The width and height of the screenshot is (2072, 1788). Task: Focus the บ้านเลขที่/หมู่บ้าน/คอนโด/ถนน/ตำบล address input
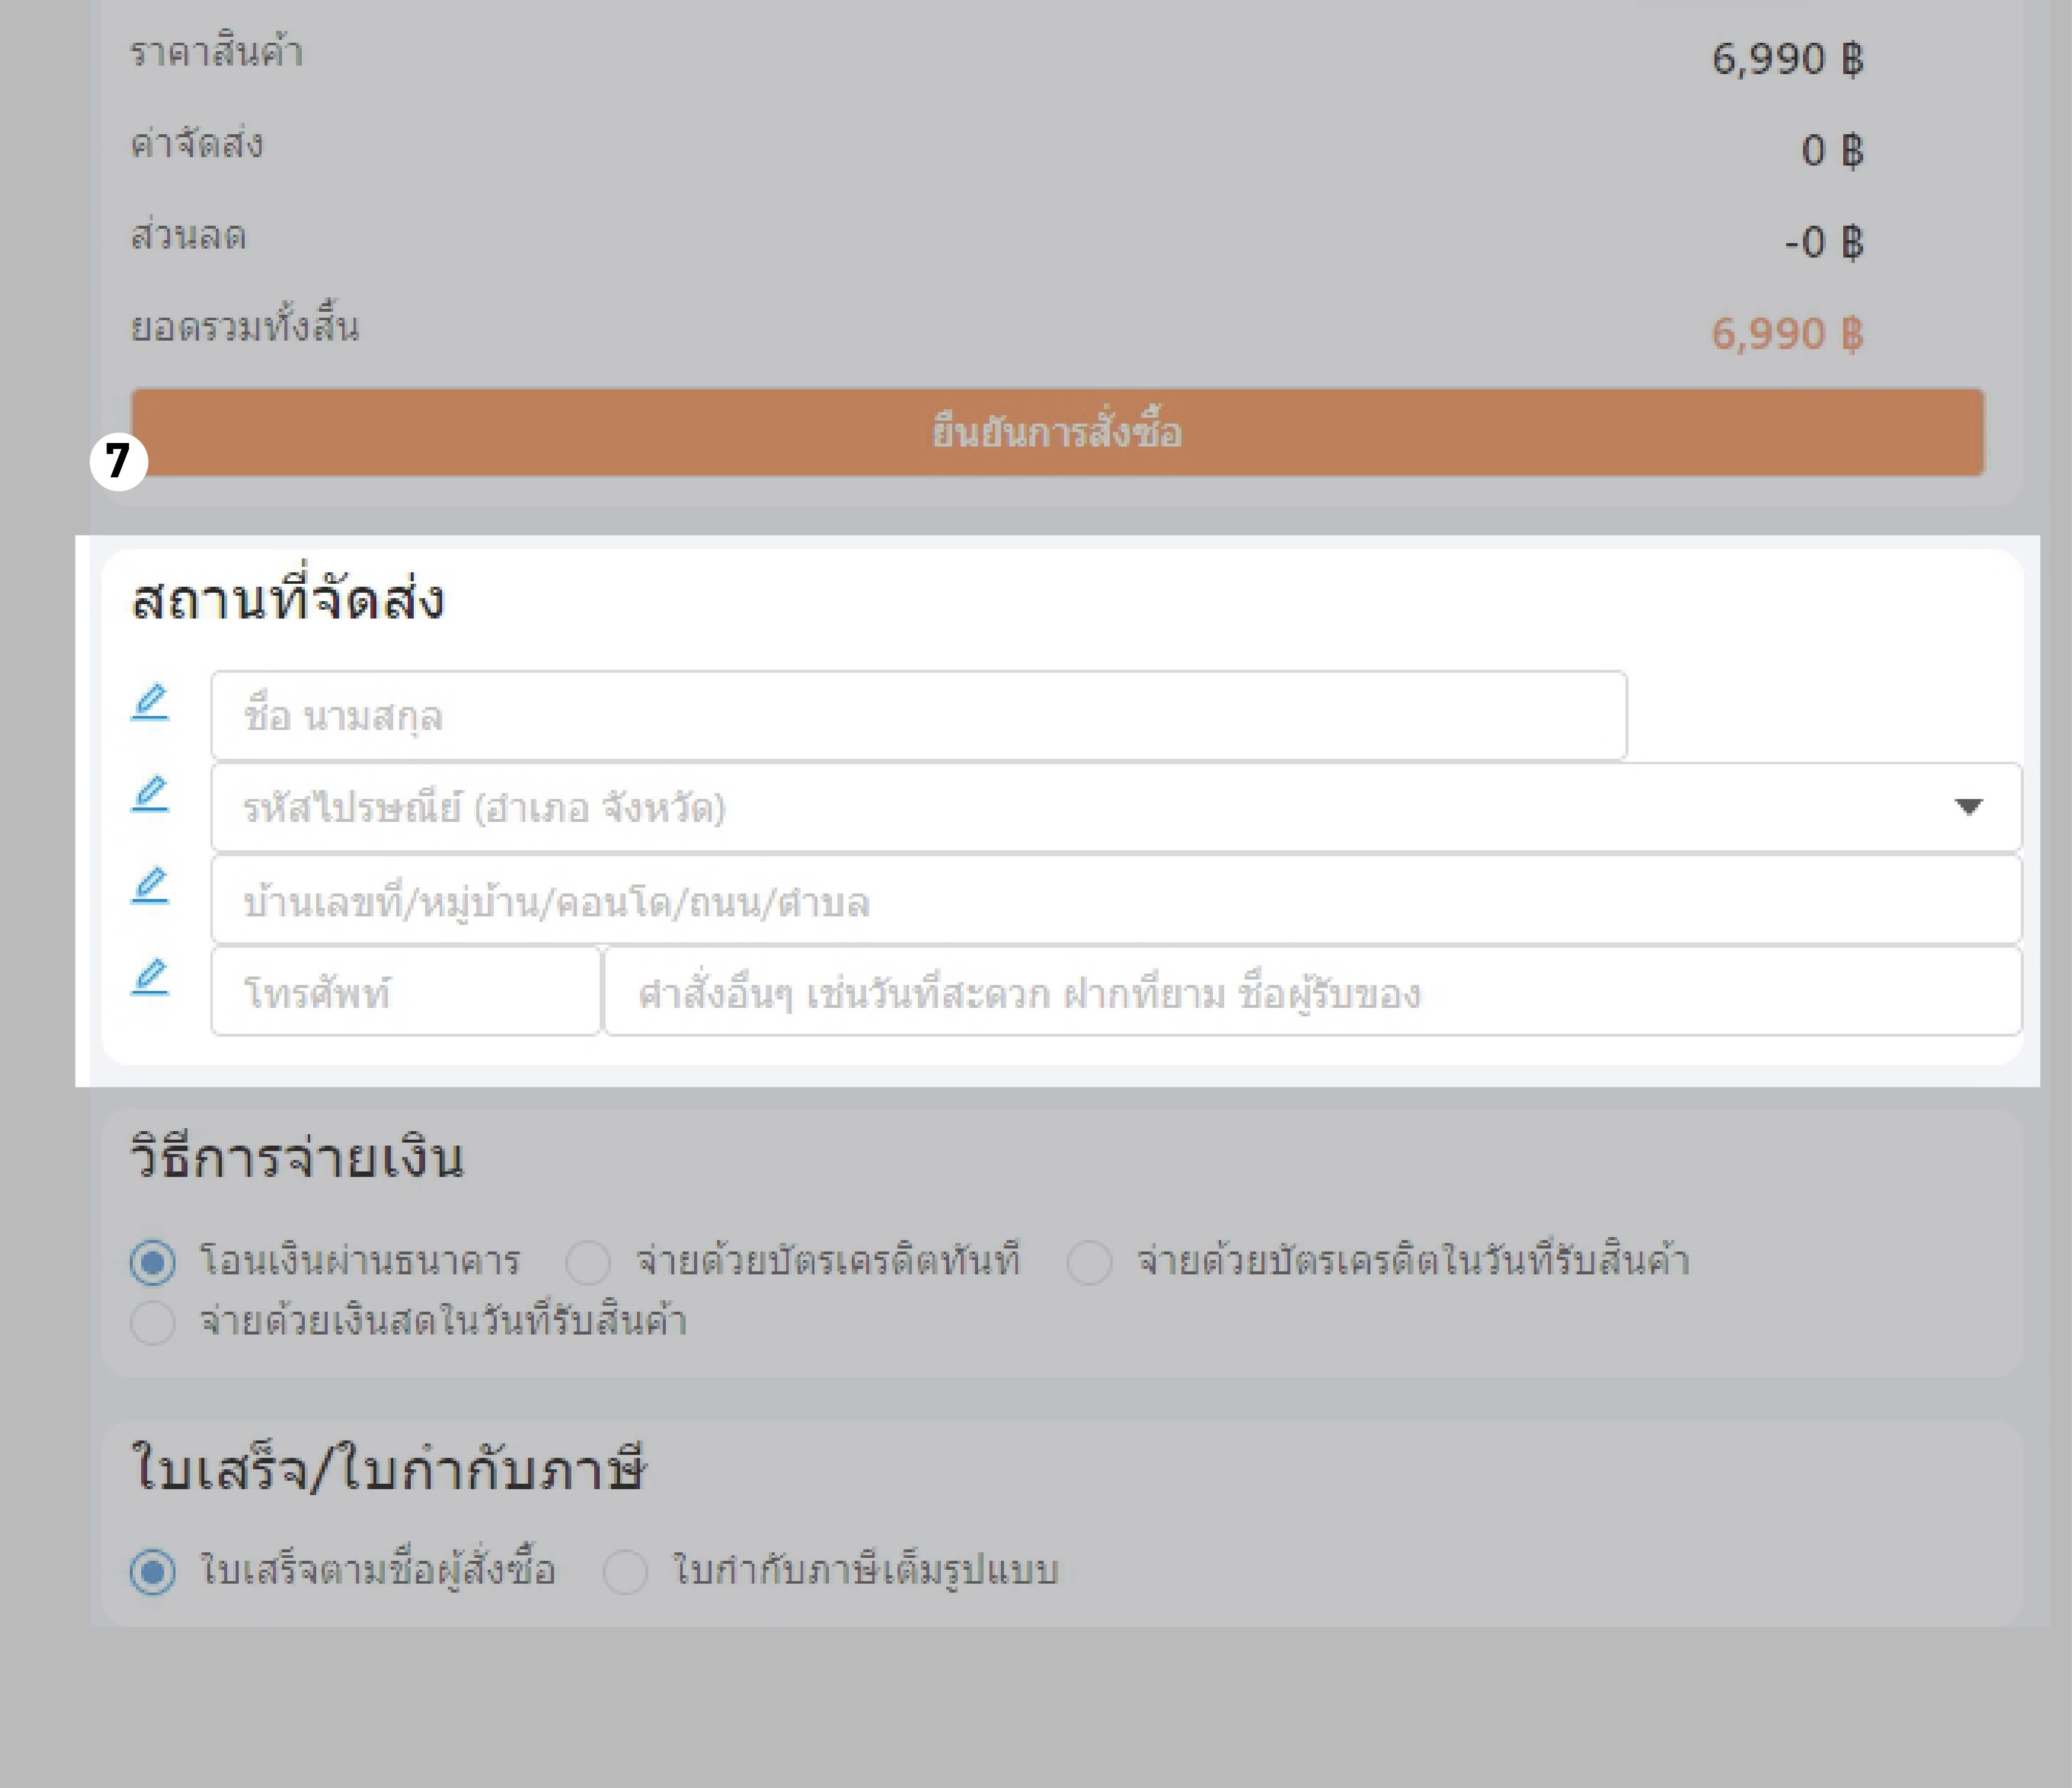(x=1116, y=899)
